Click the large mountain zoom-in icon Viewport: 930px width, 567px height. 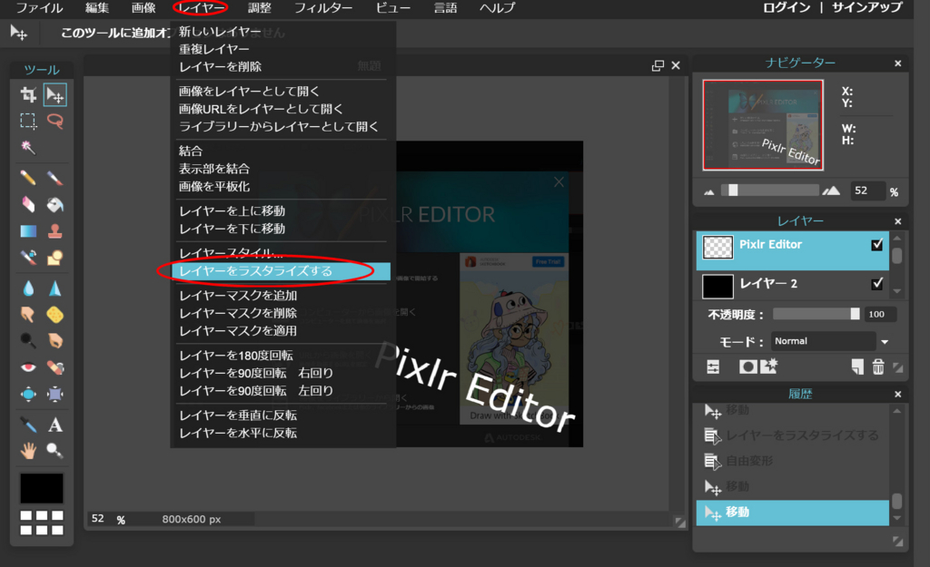832,191
